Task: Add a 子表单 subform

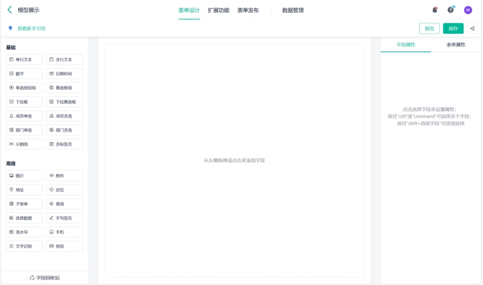Action: point(24,204)
